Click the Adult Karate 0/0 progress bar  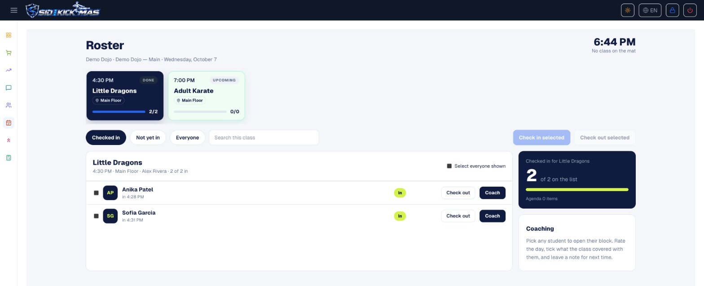[x=200, y=111]
